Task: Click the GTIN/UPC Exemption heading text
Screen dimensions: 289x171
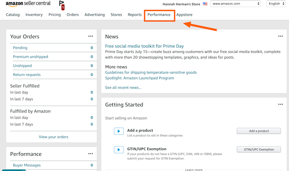Action: pos(147,149)
